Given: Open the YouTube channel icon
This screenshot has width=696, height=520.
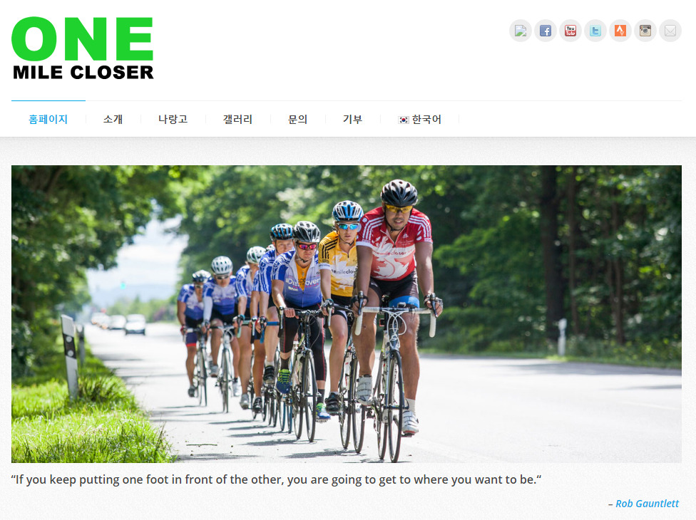Looking at the screenshot, I should 570,31.
